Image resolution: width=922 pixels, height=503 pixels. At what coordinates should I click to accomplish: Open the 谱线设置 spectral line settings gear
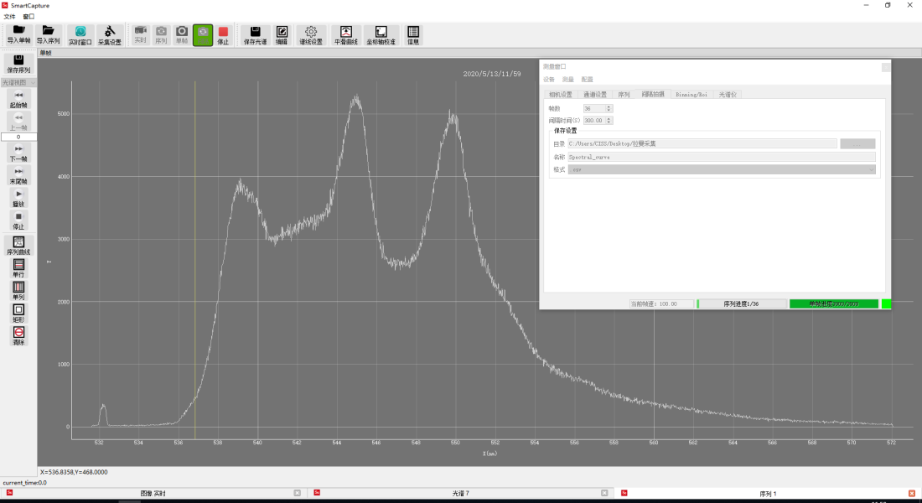click(311, 34)
